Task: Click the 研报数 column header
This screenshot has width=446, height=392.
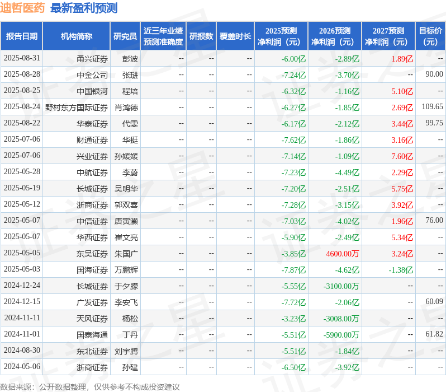Action: coord(201,36)
